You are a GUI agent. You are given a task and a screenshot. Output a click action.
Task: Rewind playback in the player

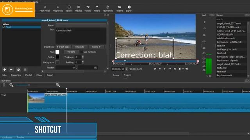(160, 69)
